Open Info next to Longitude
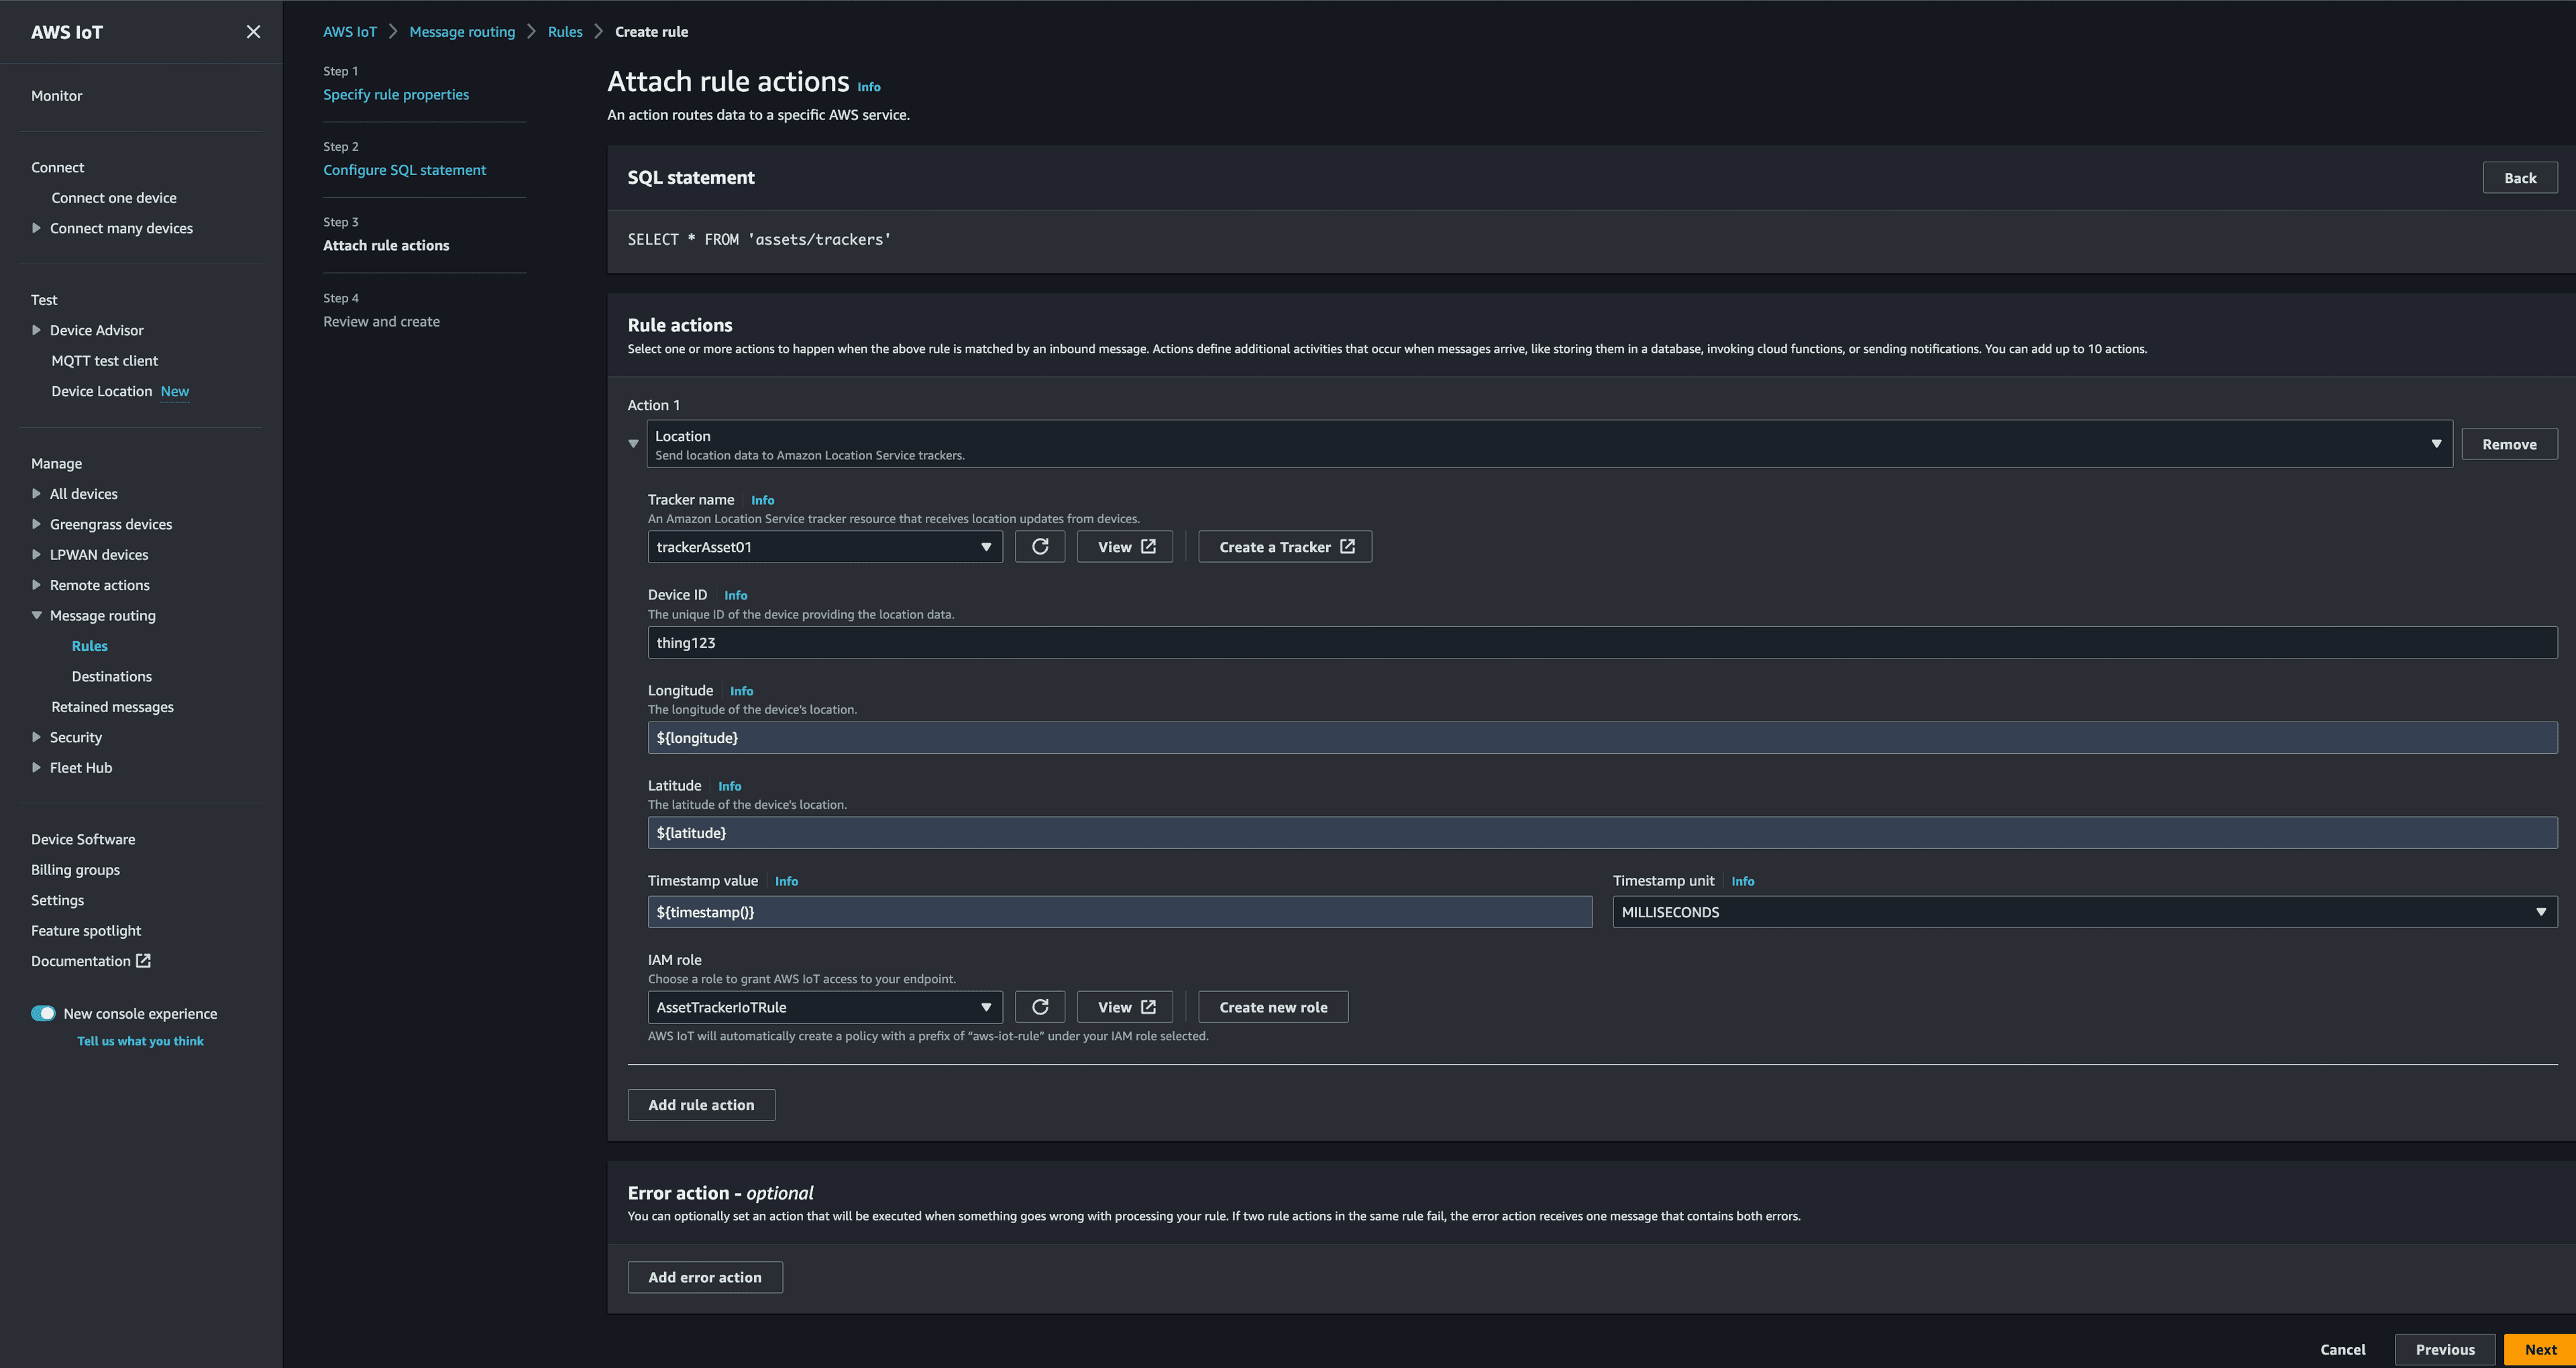The width and height of the screenshot is (2576, 1368). pos(741,691)
